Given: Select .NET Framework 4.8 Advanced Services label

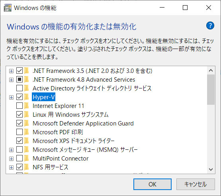Looking at the screenshot, I should (84, 80).
